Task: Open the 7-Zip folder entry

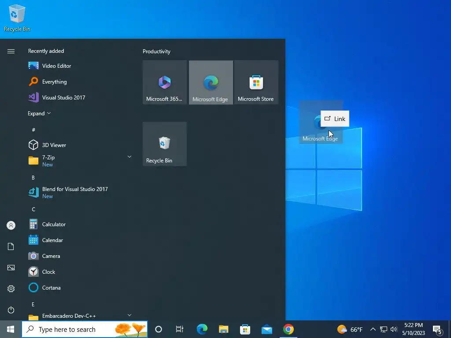Action: point(80,161)
